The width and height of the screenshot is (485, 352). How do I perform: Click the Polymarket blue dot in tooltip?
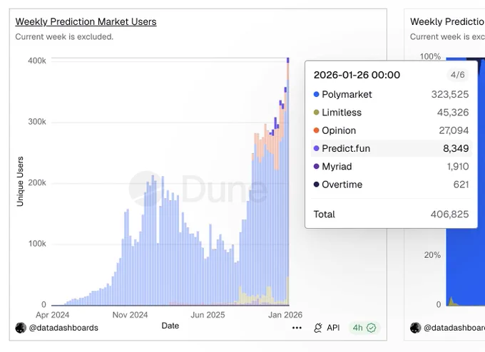[x=316, y=94]
